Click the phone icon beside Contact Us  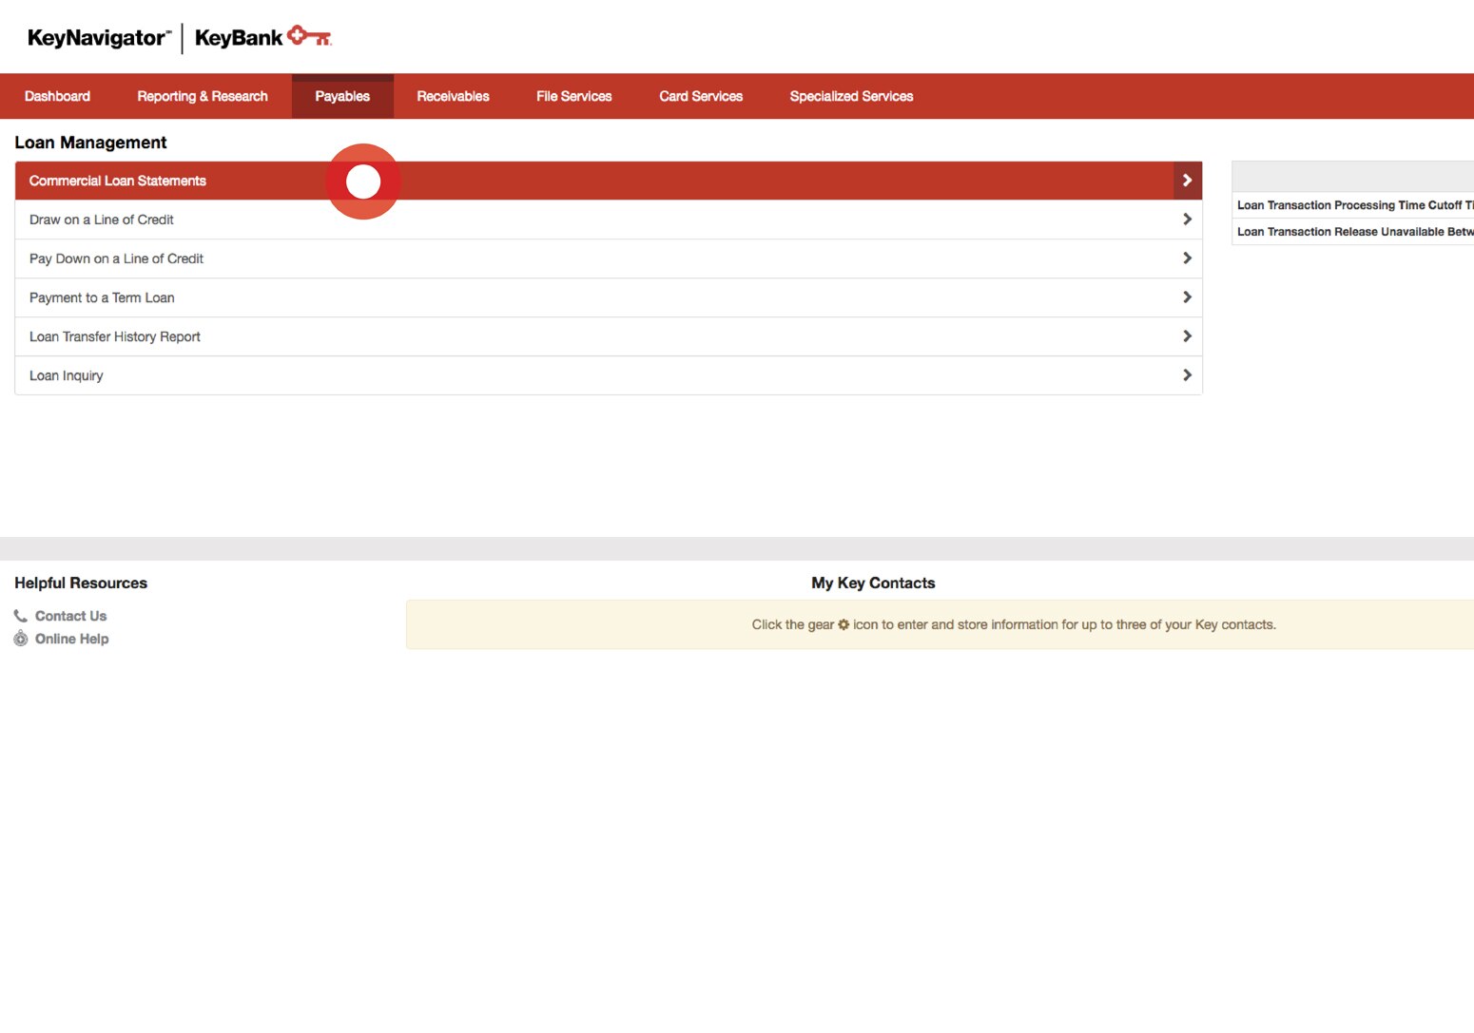tap(20, 616)
